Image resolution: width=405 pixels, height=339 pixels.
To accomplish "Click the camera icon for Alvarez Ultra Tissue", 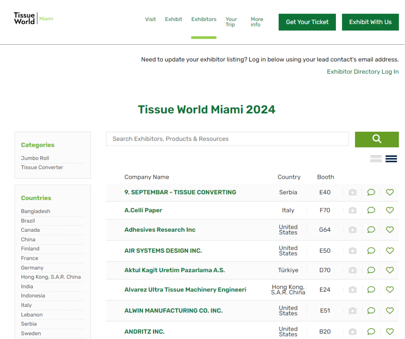I will [352, 290].
